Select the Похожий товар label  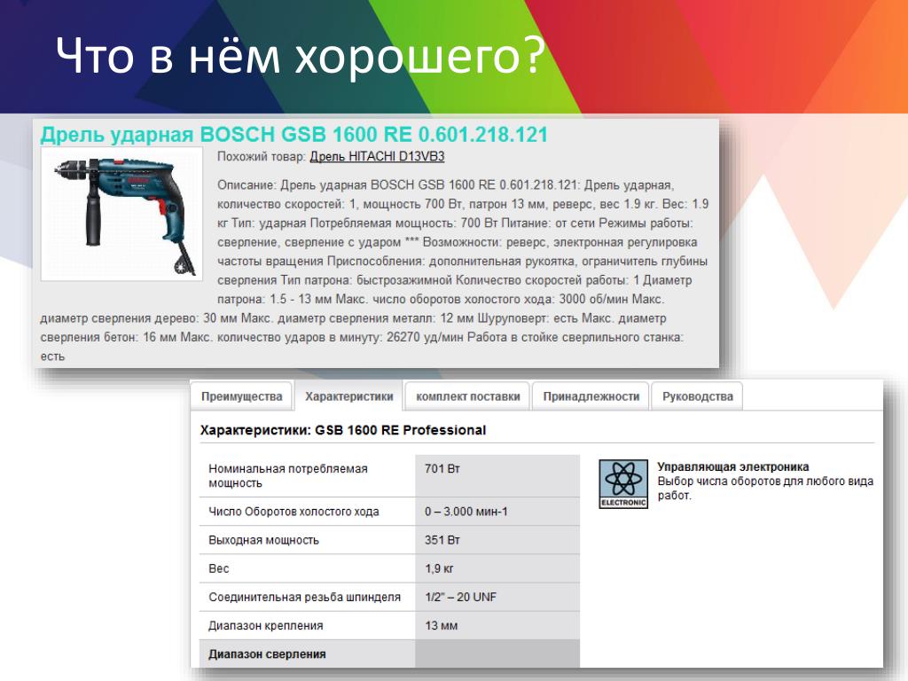pyautogui.click(x=262, y=156)
